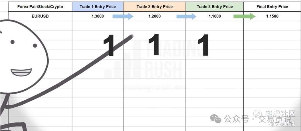Image resolution: width=301 pixels, height=131 pixels.
Task: Click the 1.2000 entry price cell
Action: pyautogui.click(x=154, y=16)
